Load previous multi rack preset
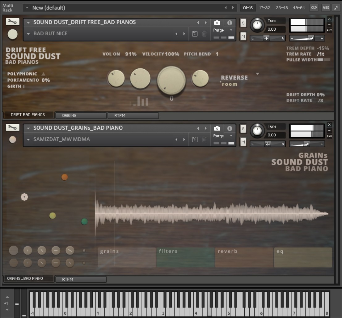Viewport: 342px width, 318px height. [226, 8]
